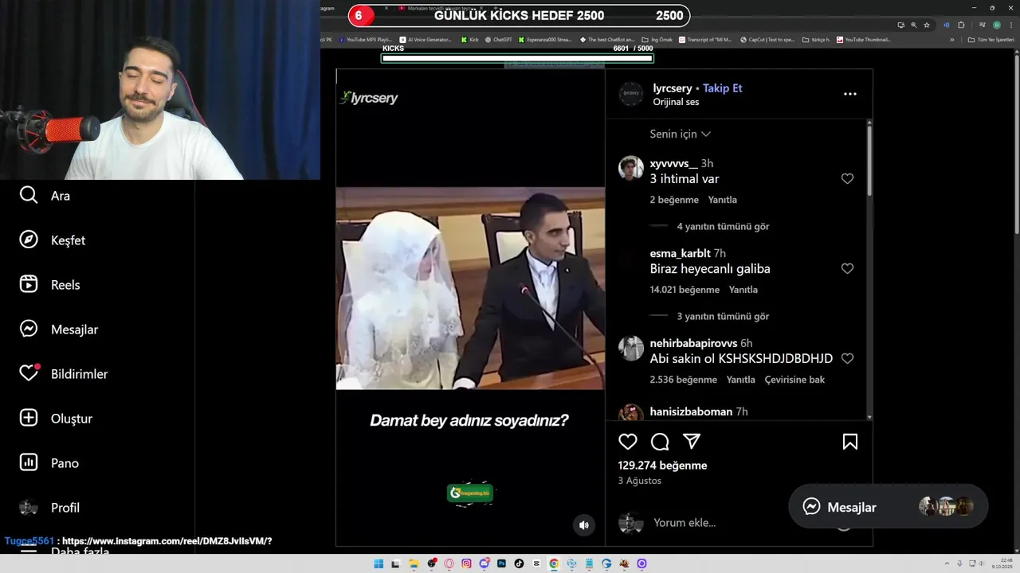Switch to Chrome icon in the taskbar

(x=554, y=563)
